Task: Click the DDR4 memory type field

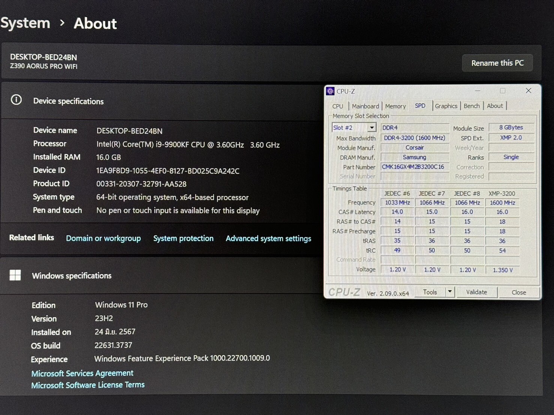Action: click(x=414, y=128)
